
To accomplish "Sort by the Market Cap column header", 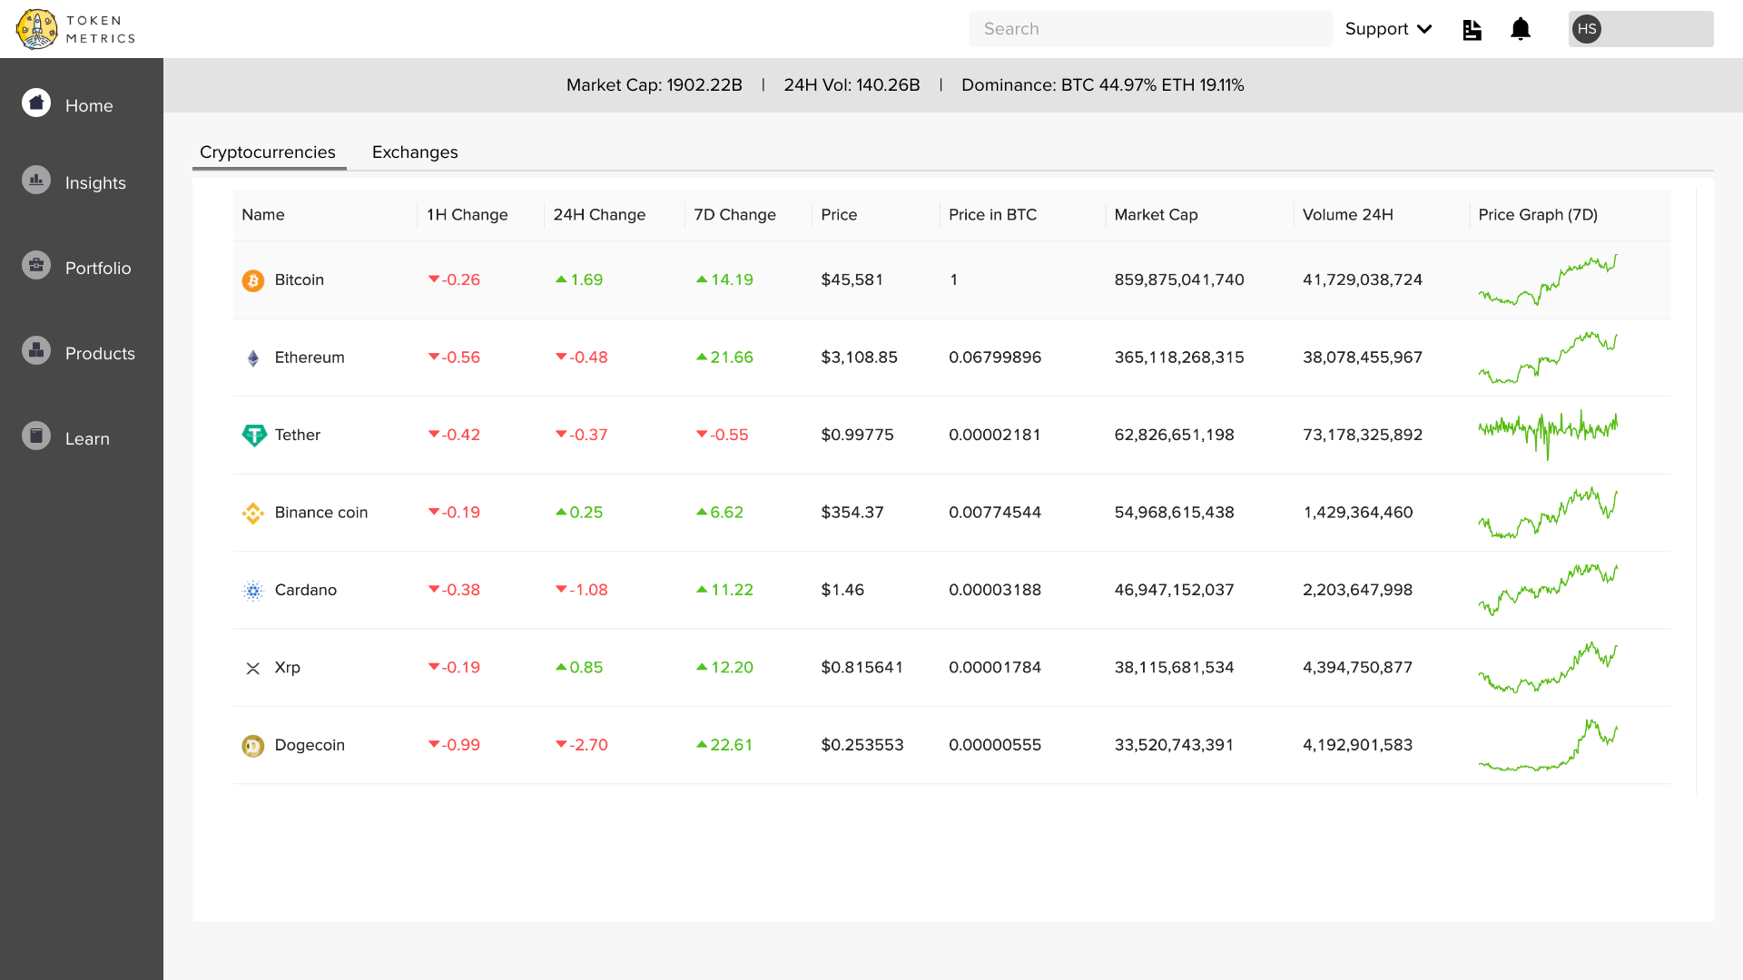I will [x=1156, y=215].
